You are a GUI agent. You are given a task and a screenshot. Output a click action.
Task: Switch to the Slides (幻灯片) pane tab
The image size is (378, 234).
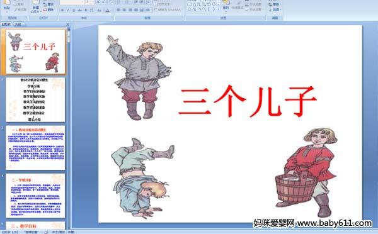pos(6,24)
